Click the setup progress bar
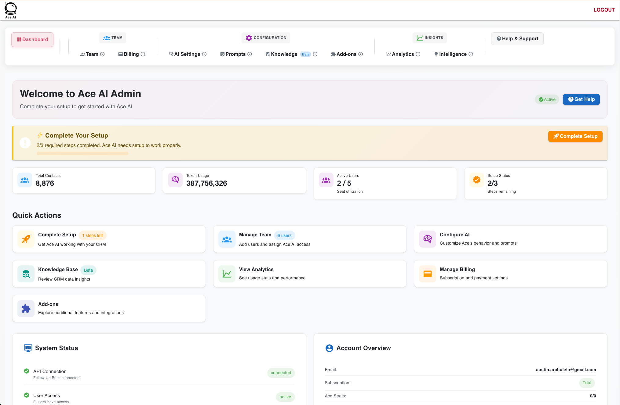Image resolution: width=620 pixels, height=405 pixels. pyautogui.click(x=82, y=154)
